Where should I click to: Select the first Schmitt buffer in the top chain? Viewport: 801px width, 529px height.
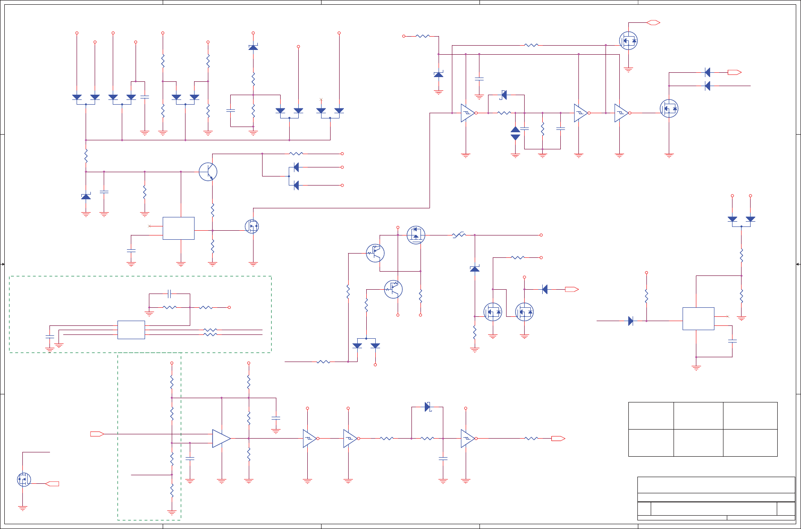point(468,113)
